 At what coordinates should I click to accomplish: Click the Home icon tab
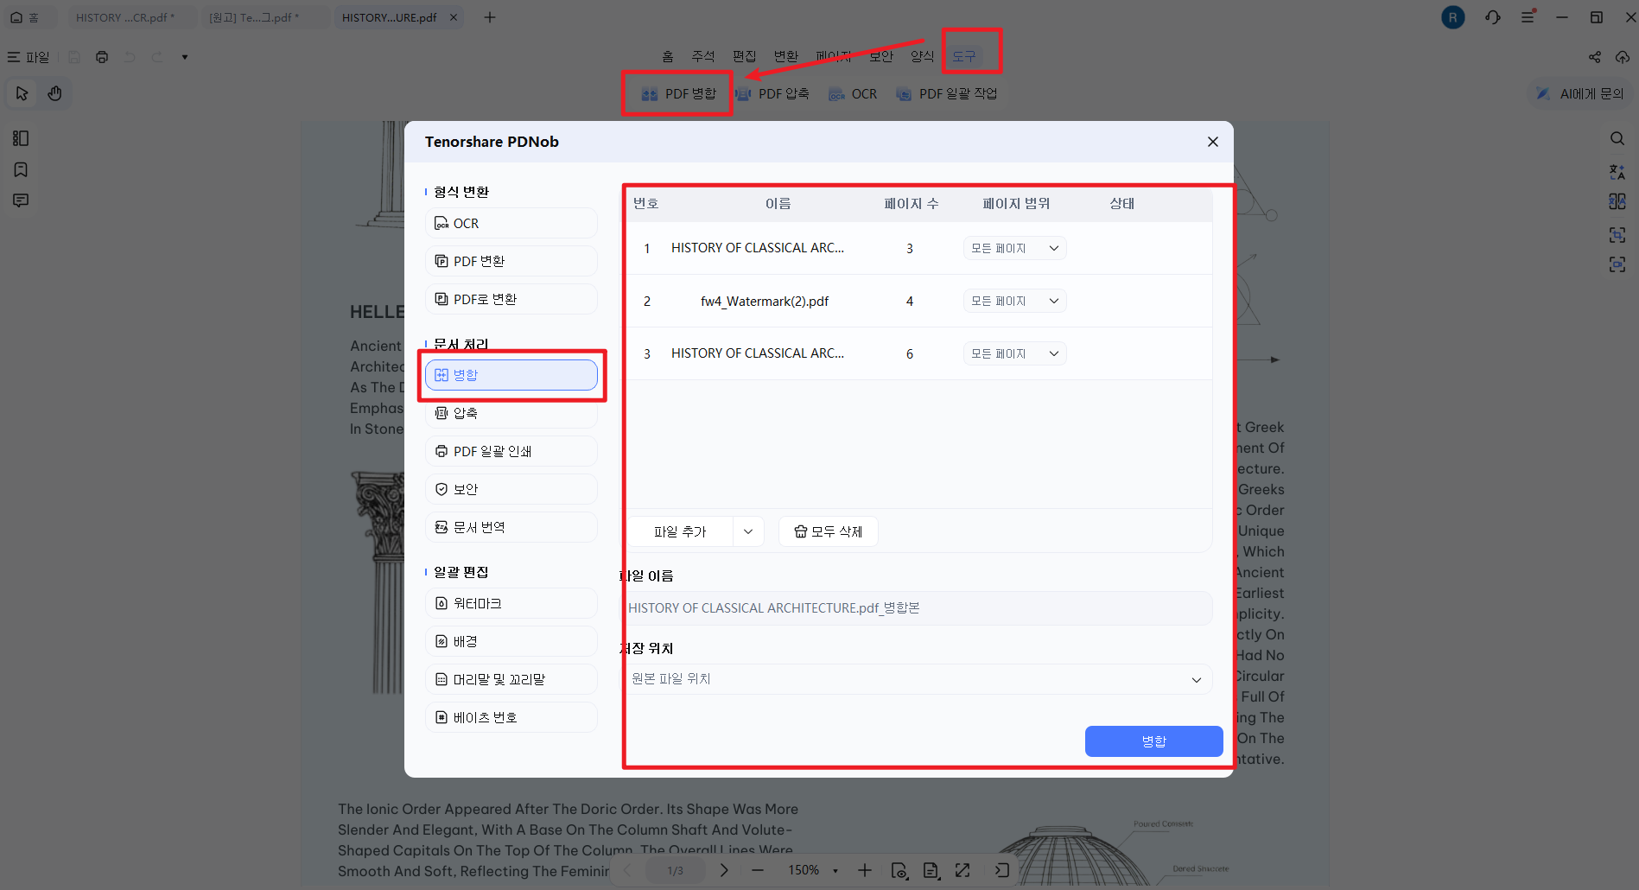pyautogui.click(x=25, y=17)
